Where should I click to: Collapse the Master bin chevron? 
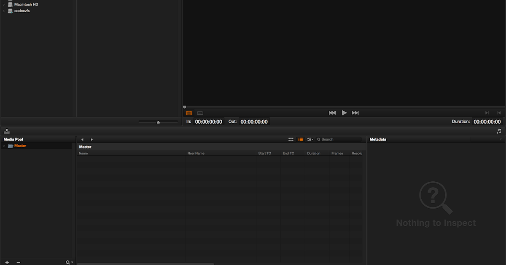click(x=4, y=146)
